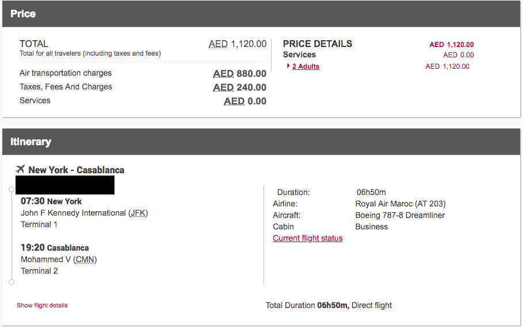Click the AED 240.00 taxes amount
This screenshot has height=327, width=523.
coord(239,88)
